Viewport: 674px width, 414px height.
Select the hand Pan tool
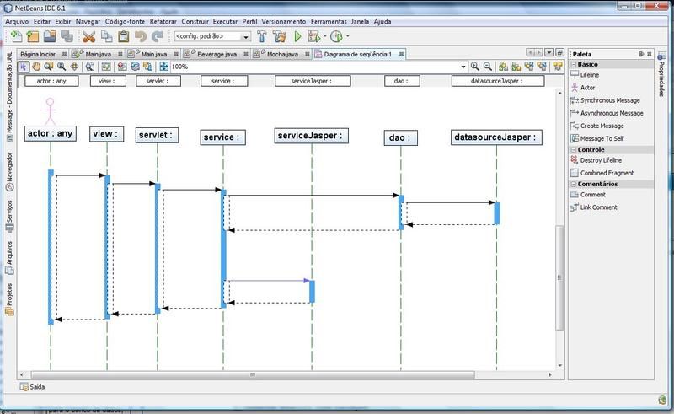(x=36, y=67)
